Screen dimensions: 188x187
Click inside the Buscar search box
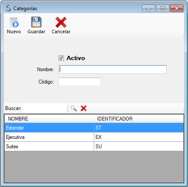[x=45, y=108]
